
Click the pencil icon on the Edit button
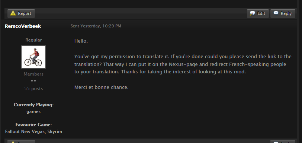[x=252, y=13]
